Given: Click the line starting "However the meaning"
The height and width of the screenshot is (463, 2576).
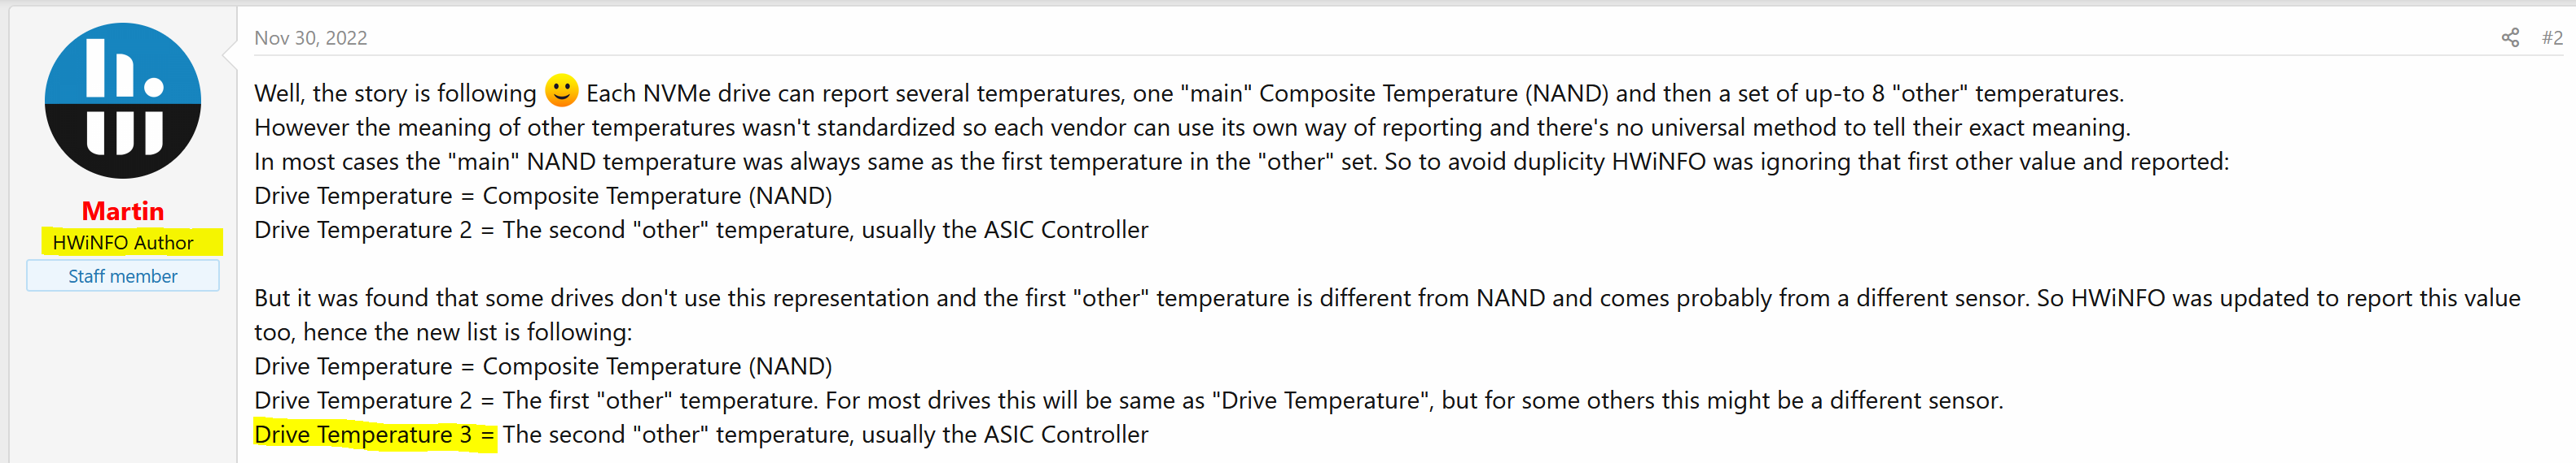Looking at the screenshot, I should click(1192, 128).
